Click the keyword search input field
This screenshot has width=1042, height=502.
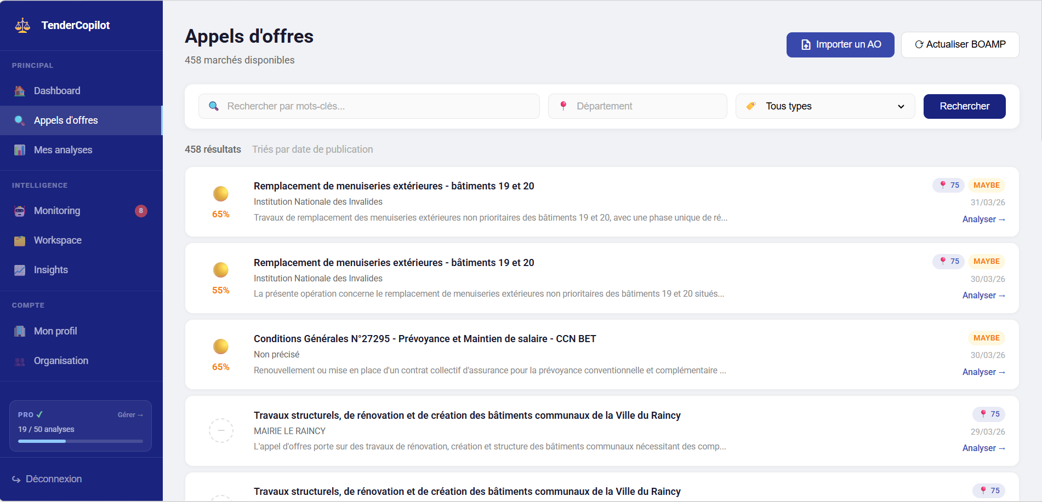368,106
